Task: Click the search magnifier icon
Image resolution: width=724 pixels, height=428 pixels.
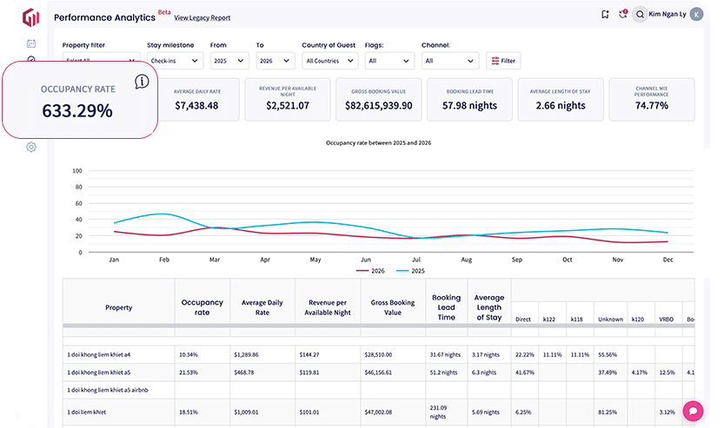Action: [640, 14]
